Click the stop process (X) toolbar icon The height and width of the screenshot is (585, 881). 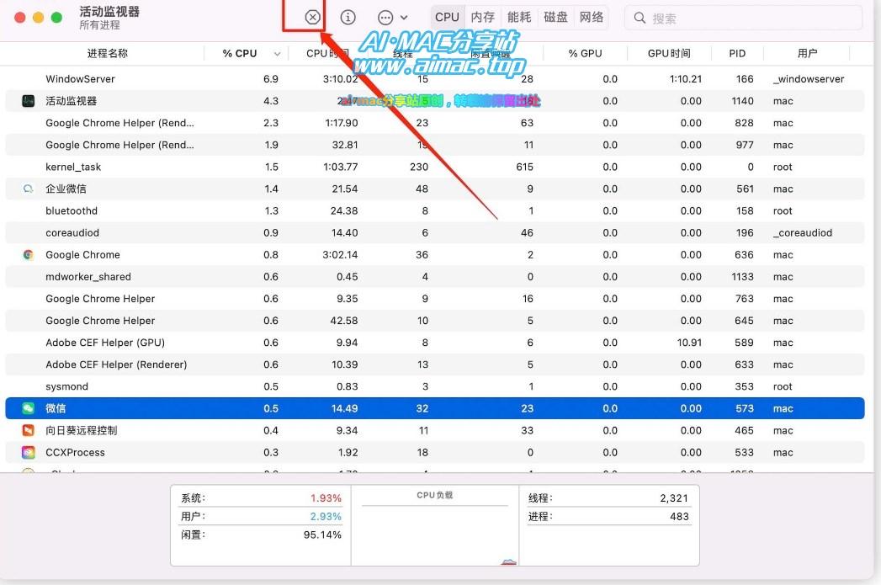click(313, 18)
